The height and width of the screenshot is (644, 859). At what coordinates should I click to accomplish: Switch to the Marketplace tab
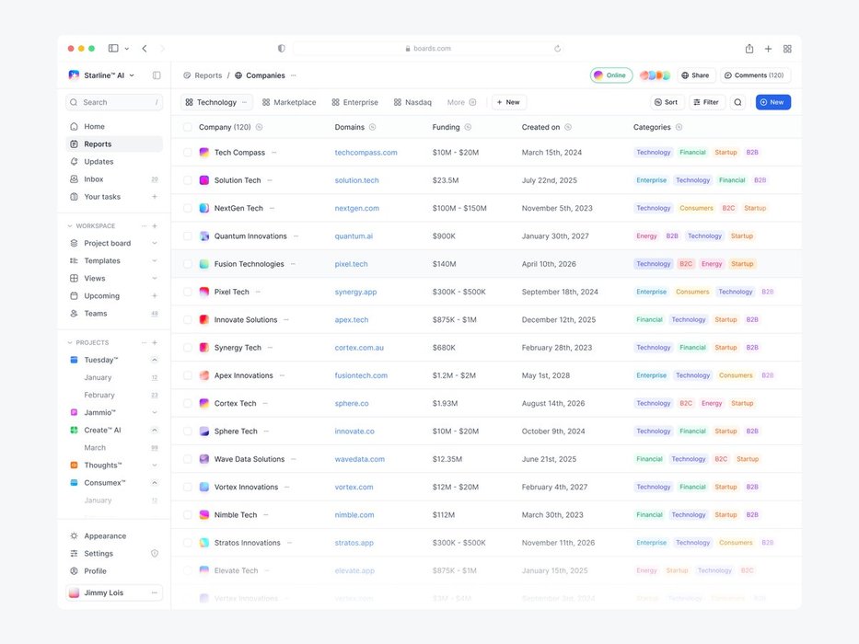click(x=289, y=102)
